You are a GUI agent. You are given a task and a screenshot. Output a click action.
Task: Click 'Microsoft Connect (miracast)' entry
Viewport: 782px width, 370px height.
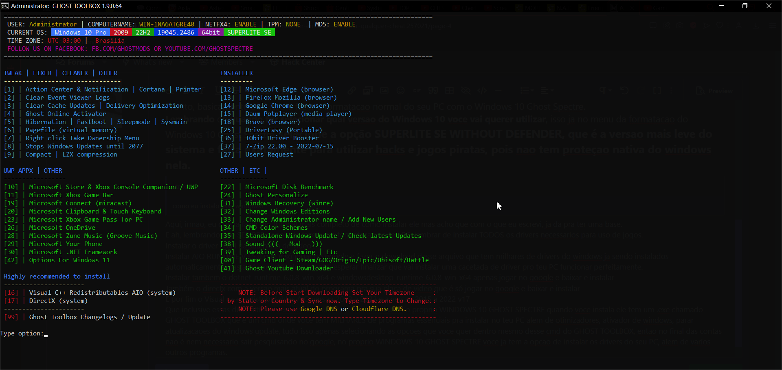pos(80,203)
